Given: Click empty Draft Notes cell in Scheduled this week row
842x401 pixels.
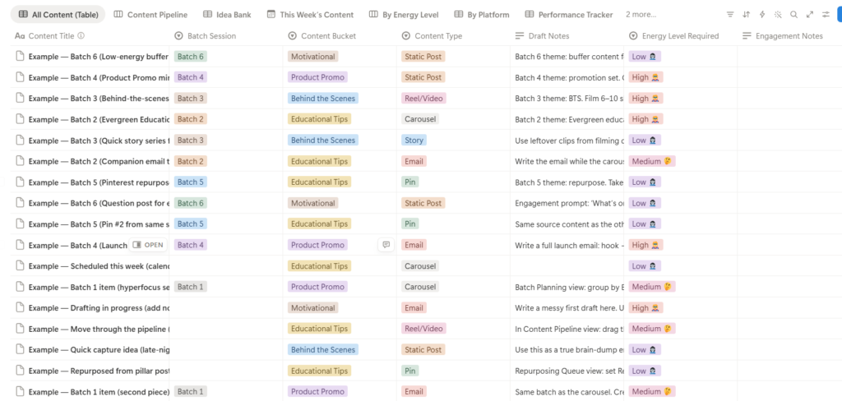Looking at the screenshot, I should pyautogui.click(x=567, y=265).
